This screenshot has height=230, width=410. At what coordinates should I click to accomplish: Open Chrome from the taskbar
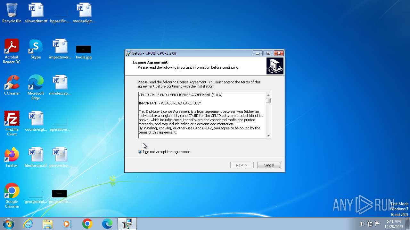(87, 224)
